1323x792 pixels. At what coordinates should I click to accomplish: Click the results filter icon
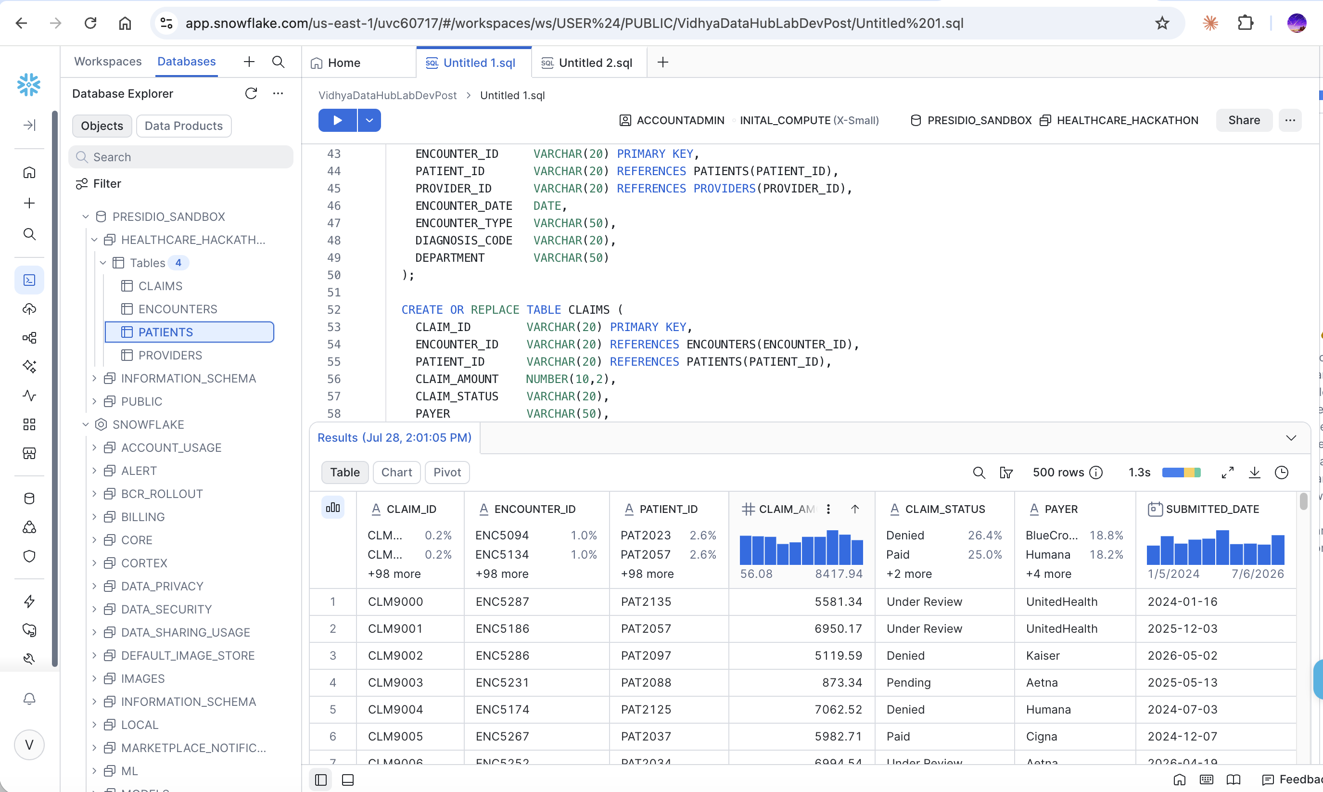[x=1006, y=473]
